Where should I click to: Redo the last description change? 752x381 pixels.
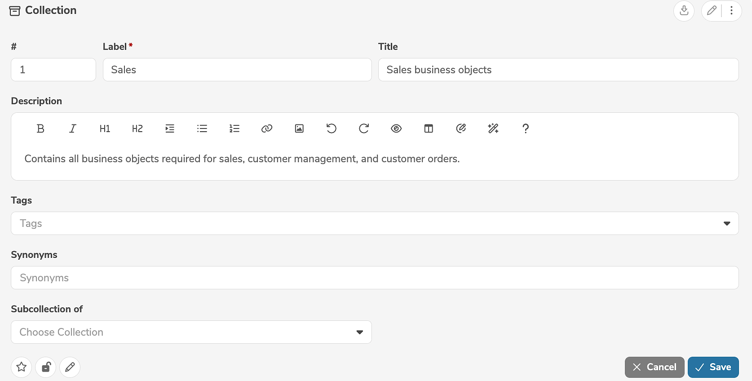(364, 129)
